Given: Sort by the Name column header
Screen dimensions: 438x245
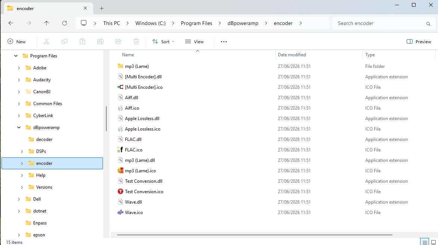Looking at the screenshot, I should click(128, 55).
